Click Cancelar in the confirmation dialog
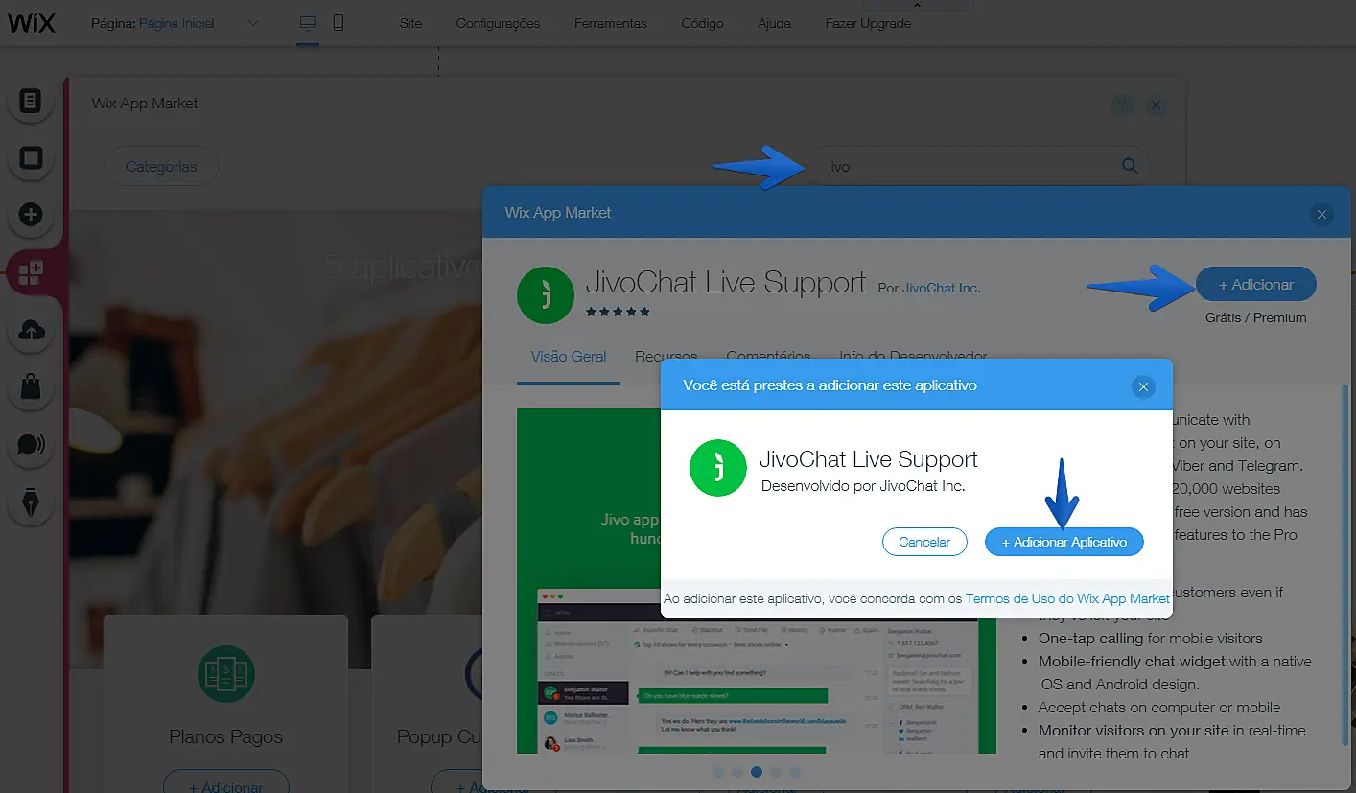The image size is (1356, 793). tap(924, 542)
